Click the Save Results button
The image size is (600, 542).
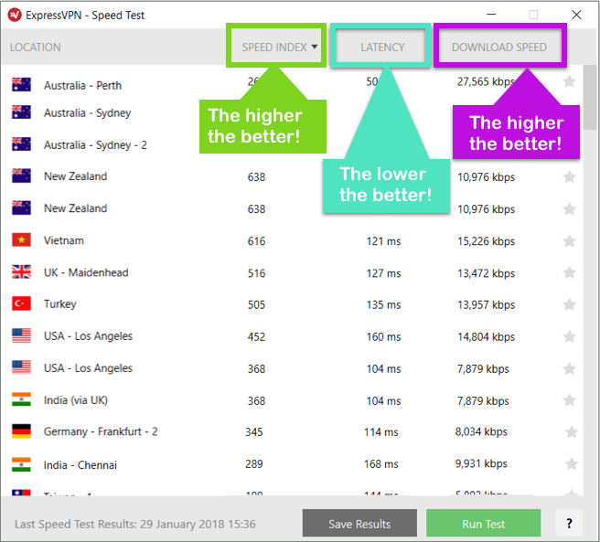[x=359, y=523]
